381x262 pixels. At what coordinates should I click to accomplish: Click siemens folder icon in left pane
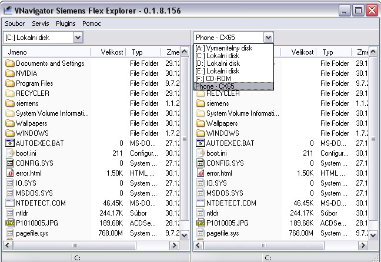[10, 103]
